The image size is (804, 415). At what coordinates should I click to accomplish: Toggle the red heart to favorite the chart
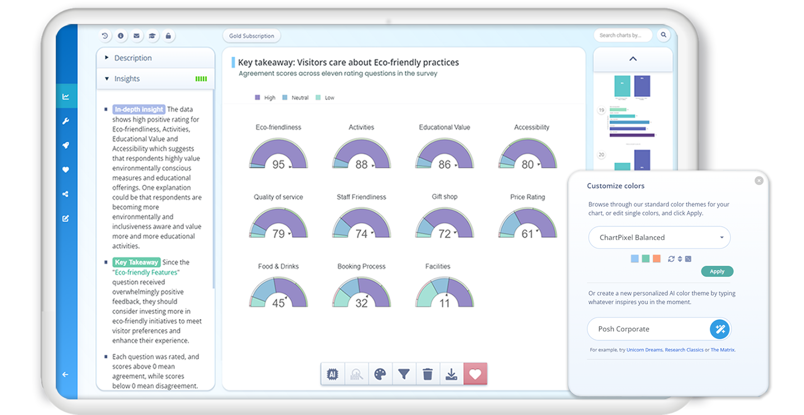click(475, 374)
